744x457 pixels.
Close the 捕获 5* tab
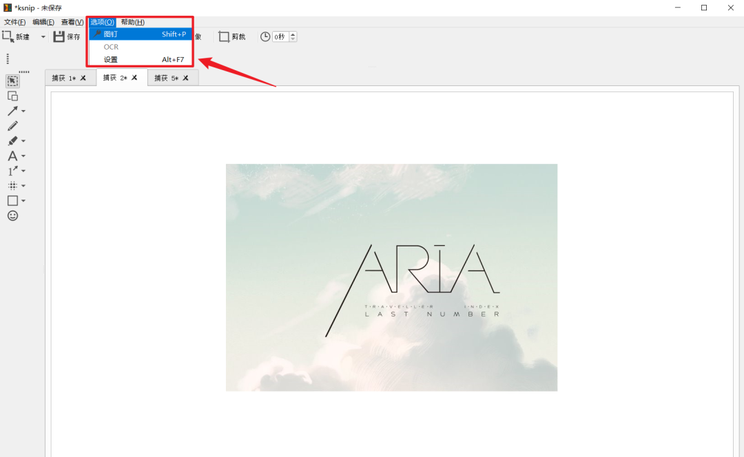pos(185,78)
